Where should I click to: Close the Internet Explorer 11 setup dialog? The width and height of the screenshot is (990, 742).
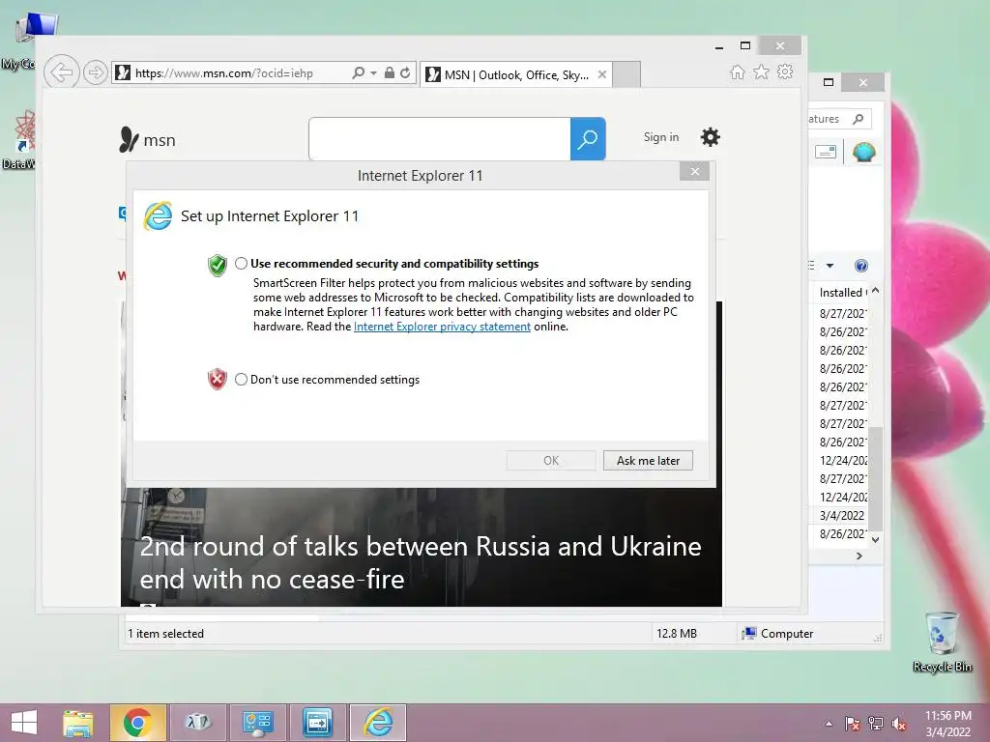tap(694, 171)
